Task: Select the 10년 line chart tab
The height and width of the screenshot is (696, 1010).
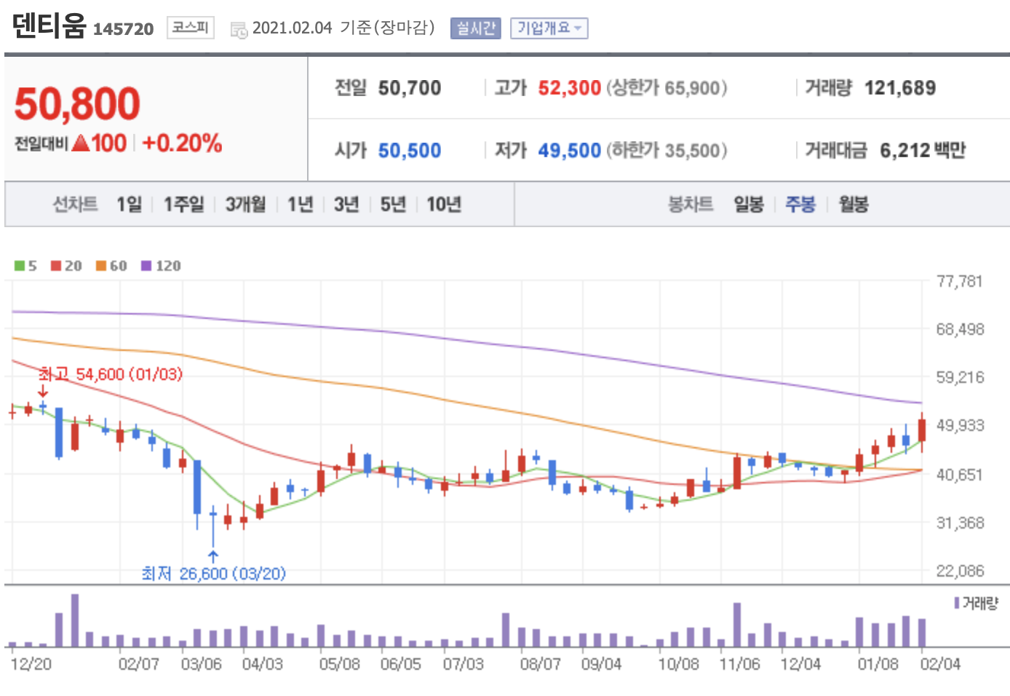Action: [x=444, y=204]
